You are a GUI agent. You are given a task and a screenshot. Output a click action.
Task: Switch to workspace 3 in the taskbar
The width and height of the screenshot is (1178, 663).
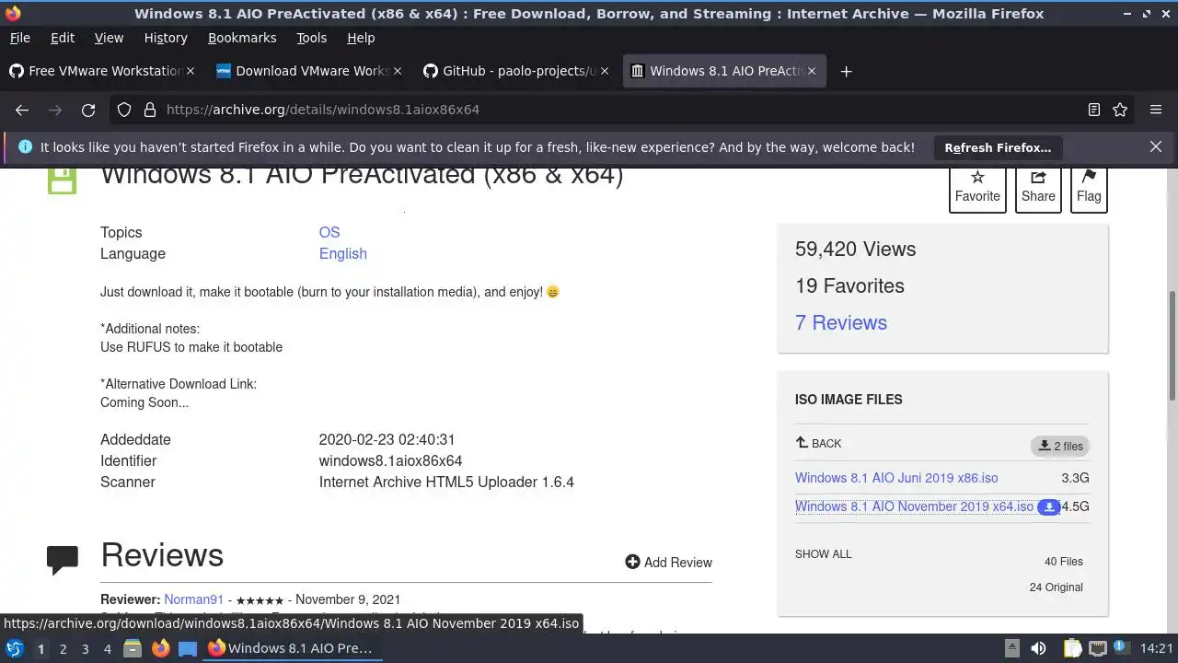point(85,649)
